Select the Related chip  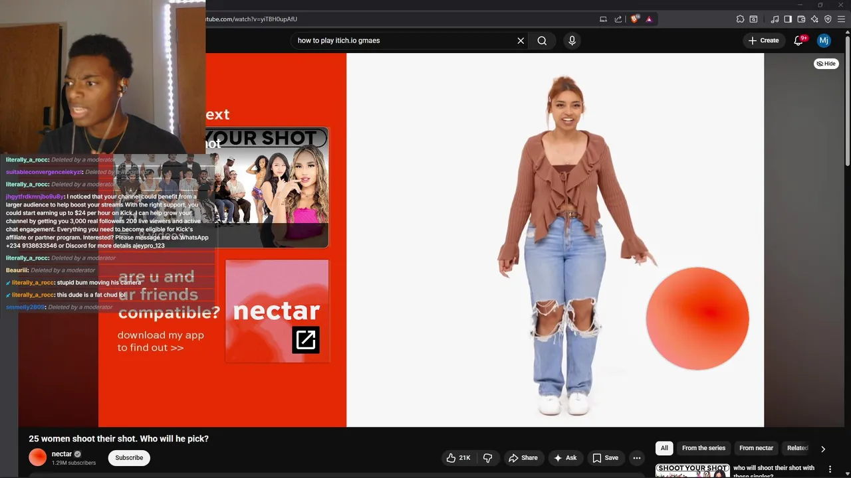tap(797, 448)
